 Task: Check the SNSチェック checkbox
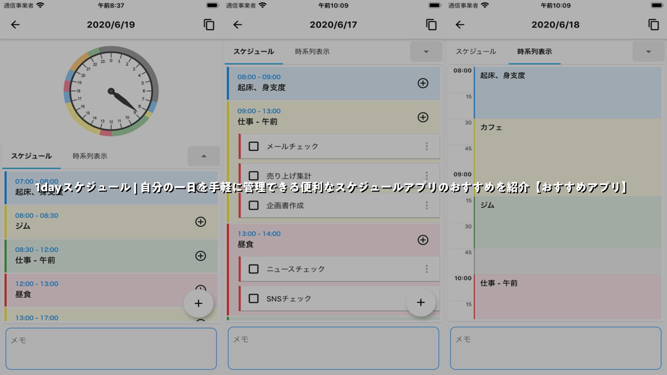(x=254, y=298)
